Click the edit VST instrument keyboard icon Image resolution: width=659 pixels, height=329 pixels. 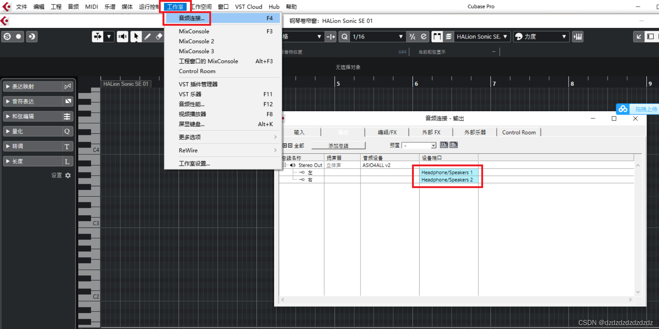[578, 37]
